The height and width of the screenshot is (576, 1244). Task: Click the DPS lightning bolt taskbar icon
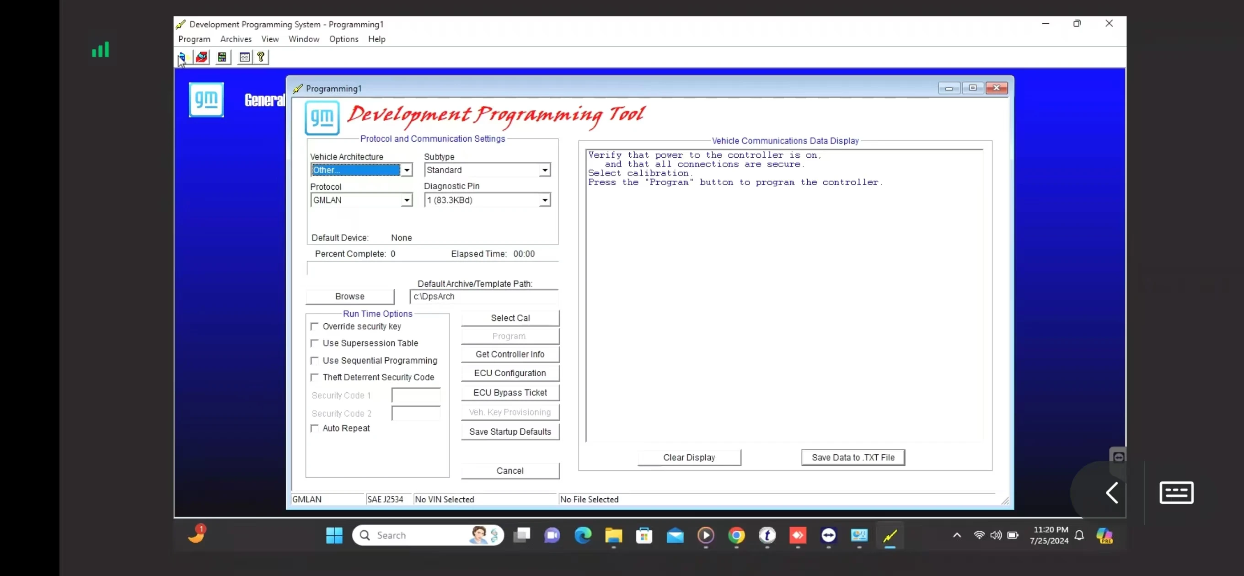coord(890,535)
